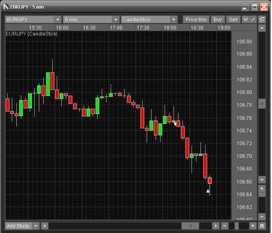Expand the Add Study dropdown arrow

coord(36,226)
